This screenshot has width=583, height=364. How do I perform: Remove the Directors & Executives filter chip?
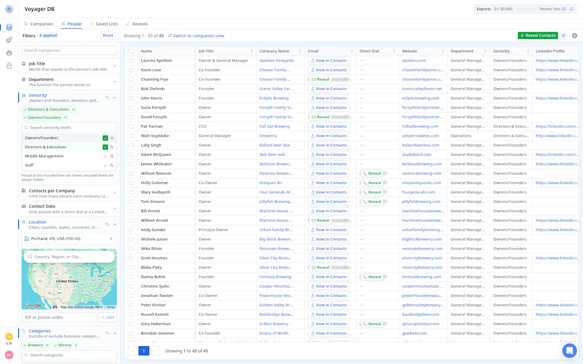(73, 109)
